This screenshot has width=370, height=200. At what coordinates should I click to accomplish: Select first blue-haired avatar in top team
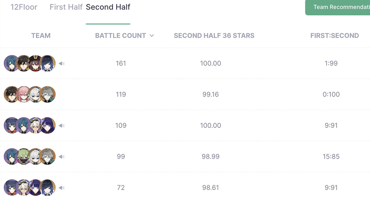(12, 63)
